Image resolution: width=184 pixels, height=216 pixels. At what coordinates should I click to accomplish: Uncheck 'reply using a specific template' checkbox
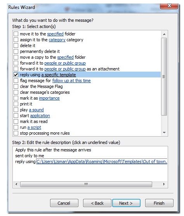[x=16, y=75]
